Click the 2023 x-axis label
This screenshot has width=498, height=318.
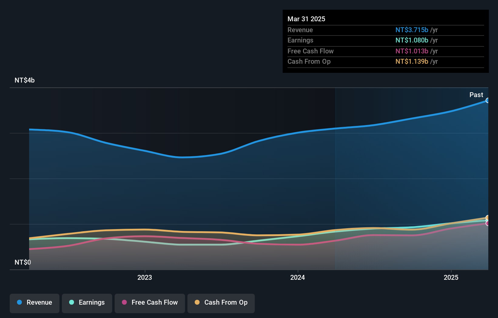click(145, 277)
